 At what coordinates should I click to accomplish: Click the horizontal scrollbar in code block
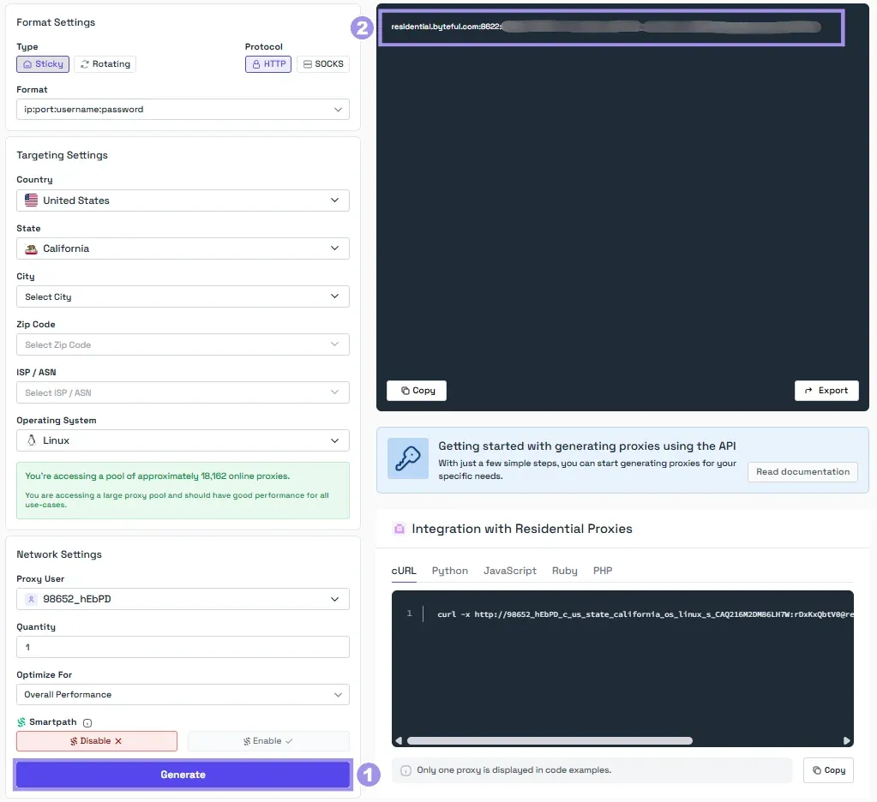coord(550,740)
